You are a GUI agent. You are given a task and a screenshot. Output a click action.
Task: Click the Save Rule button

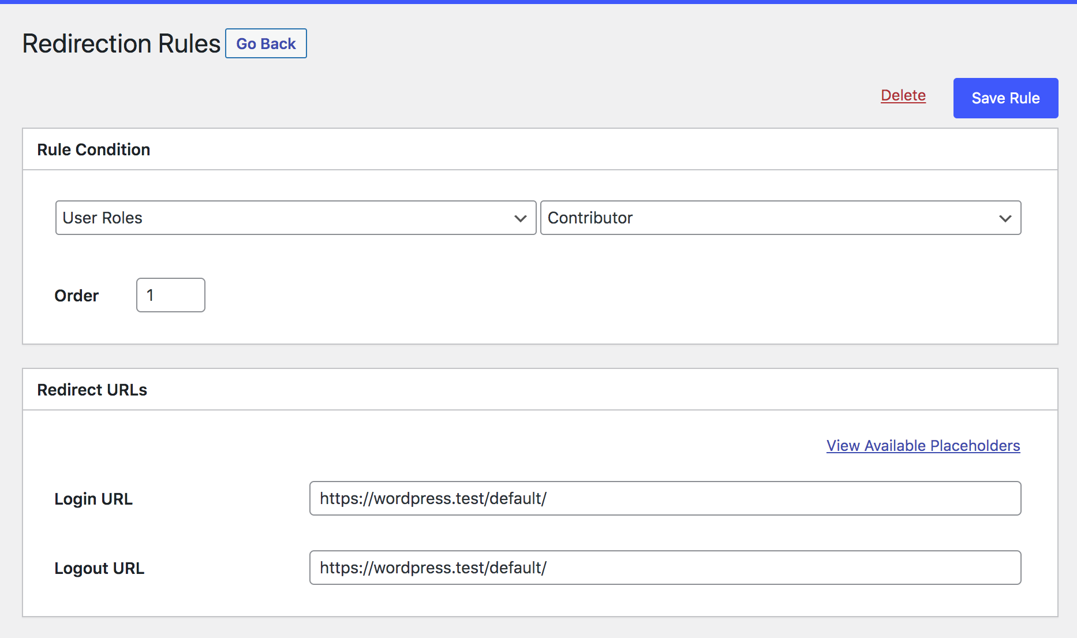pyautogui.click(x=1005, y=98)
